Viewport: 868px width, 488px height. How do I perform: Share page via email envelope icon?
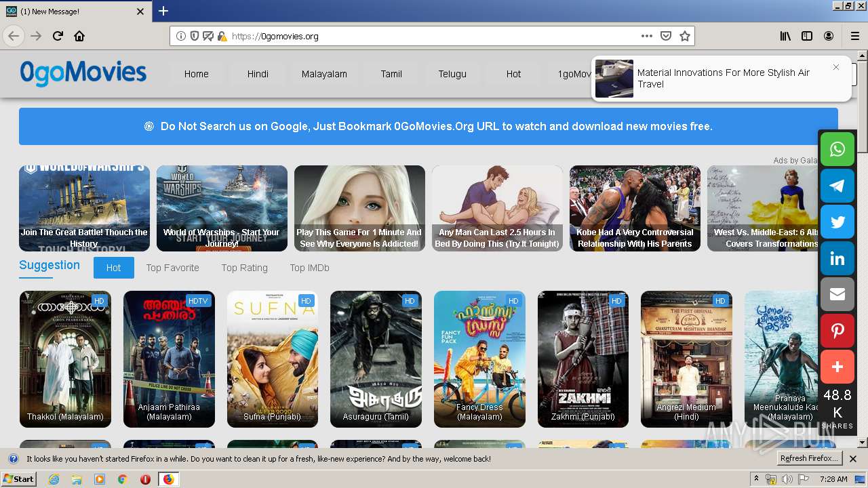[x=837, y=294]
